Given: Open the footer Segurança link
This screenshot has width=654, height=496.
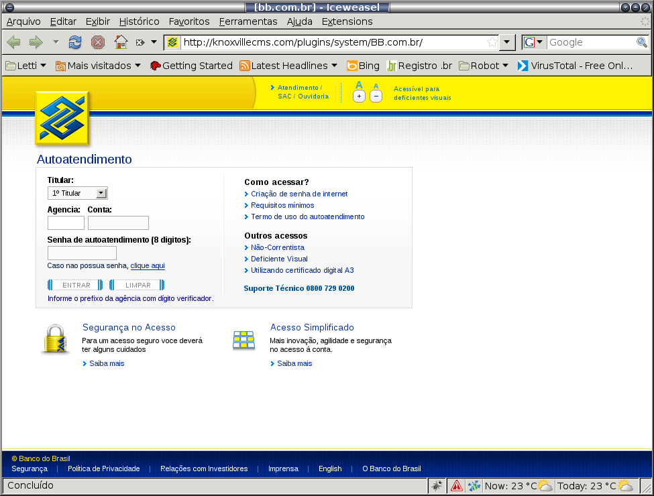Looking at the screenshot, I should [30, 469].
